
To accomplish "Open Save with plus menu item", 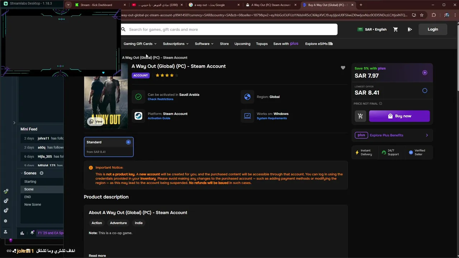I will click(x=286, y=44).
